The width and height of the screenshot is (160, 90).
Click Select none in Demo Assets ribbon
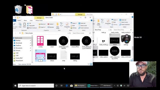click(83, 25)
